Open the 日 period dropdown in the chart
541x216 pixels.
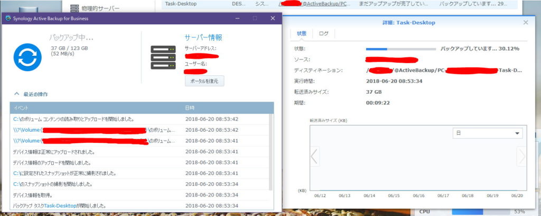point(488,133)
